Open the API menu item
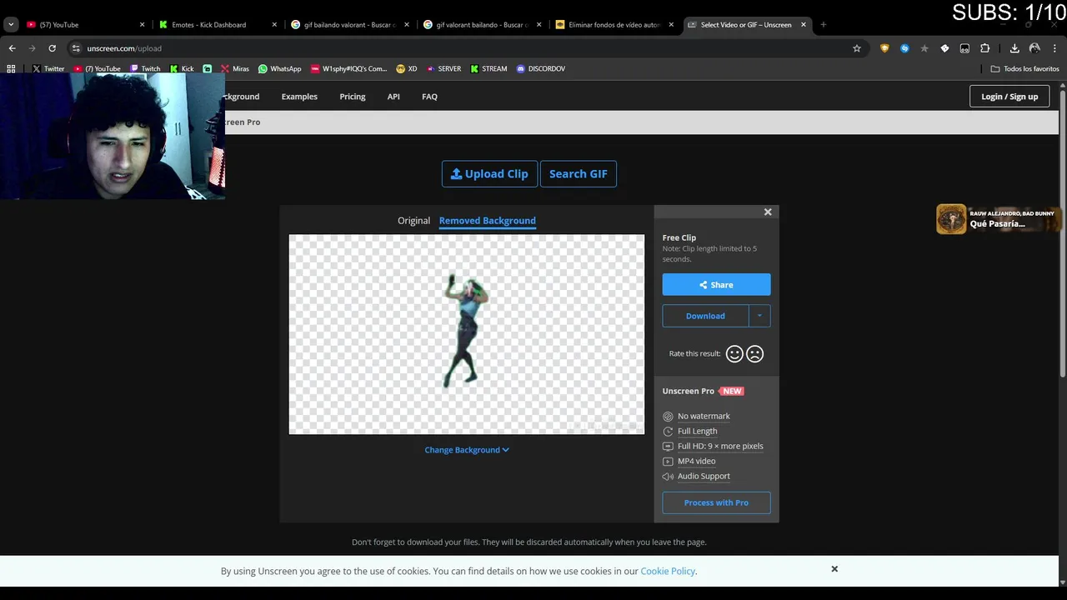This screenshot has height=600, width=1067. [393, 97]
